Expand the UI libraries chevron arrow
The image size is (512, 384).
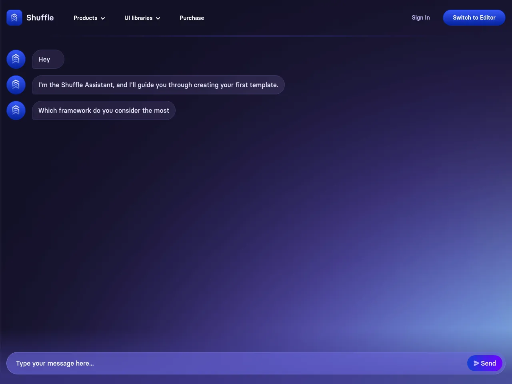[x=158, y=18]
